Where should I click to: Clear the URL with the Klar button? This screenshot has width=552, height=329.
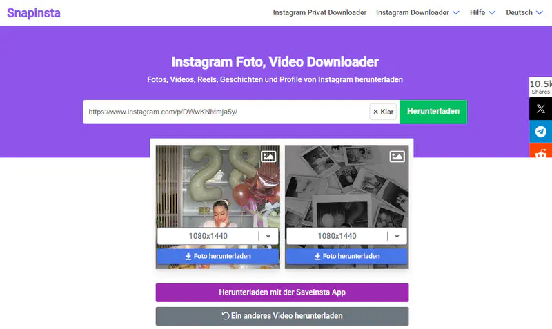pos(383,112)
